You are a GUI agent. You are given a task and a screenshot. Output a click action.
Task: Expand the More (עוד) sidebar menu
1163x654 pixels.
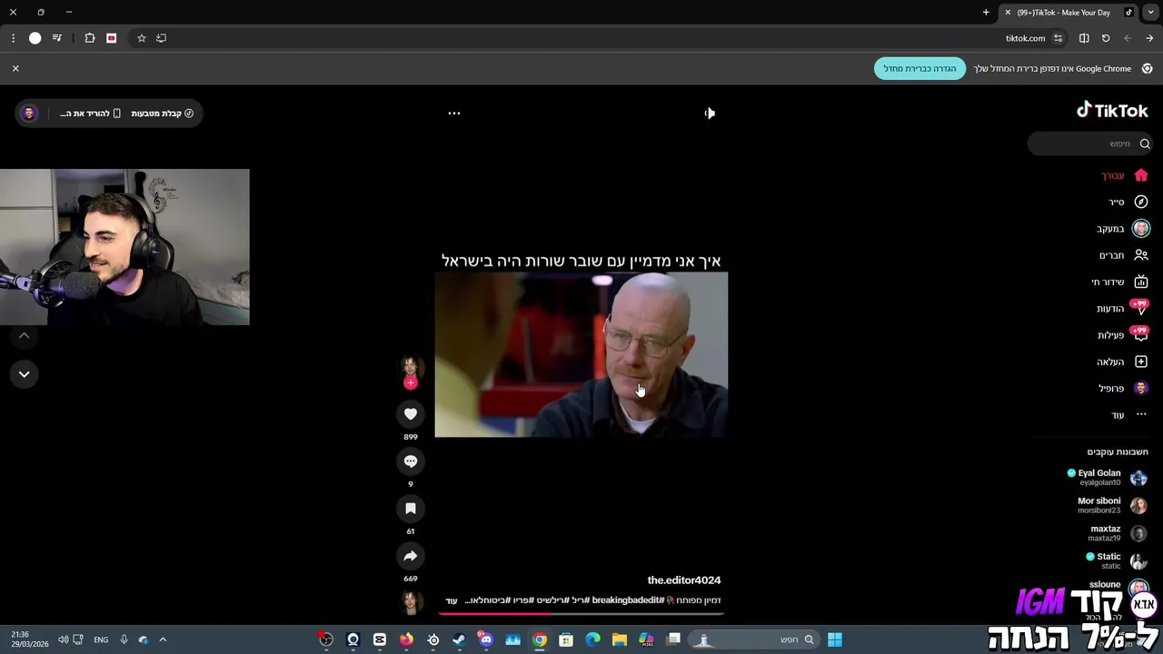1129,415
